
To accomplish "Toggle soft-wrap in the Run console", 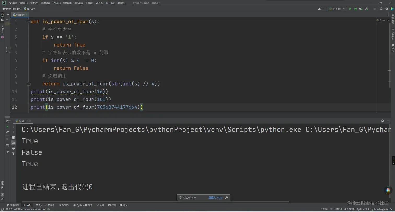I will coord(13,138).
